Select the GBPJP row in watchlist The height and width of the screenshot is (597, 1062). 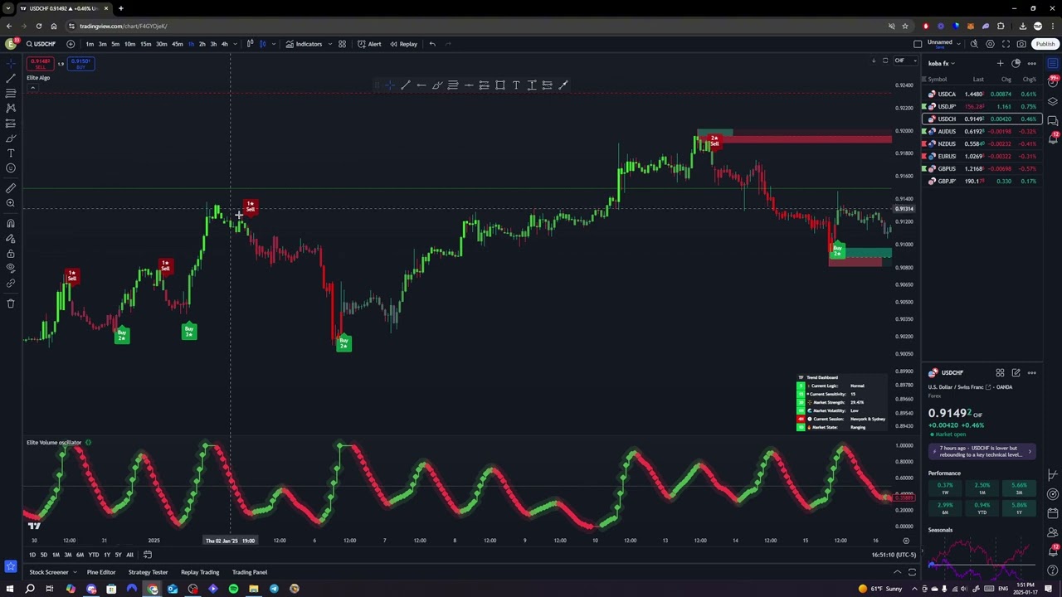pos(982,181)
